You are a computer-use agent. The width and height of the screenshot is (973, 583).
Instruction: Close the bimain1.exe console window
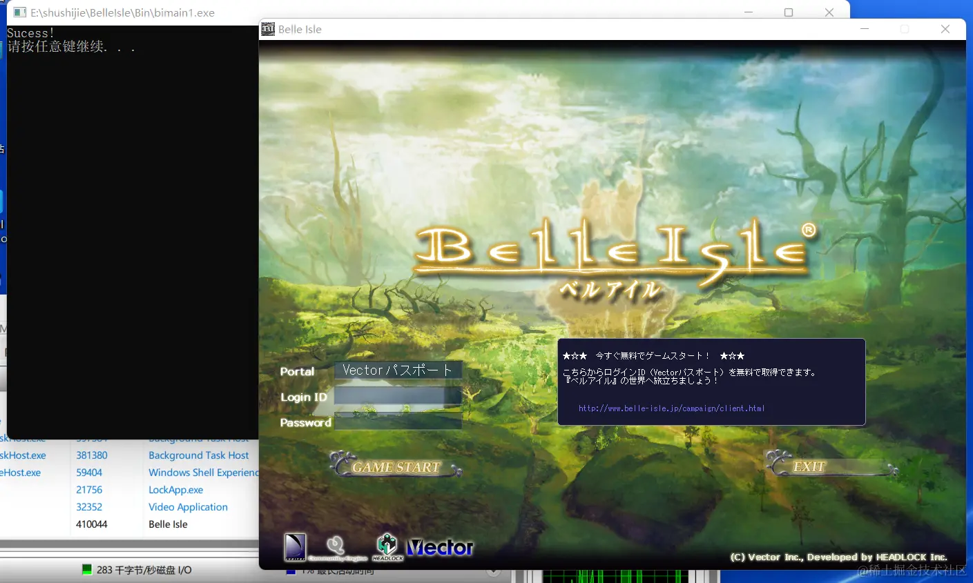[829, 12]
